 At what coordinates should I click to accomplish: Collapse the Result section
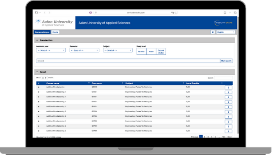37,72
